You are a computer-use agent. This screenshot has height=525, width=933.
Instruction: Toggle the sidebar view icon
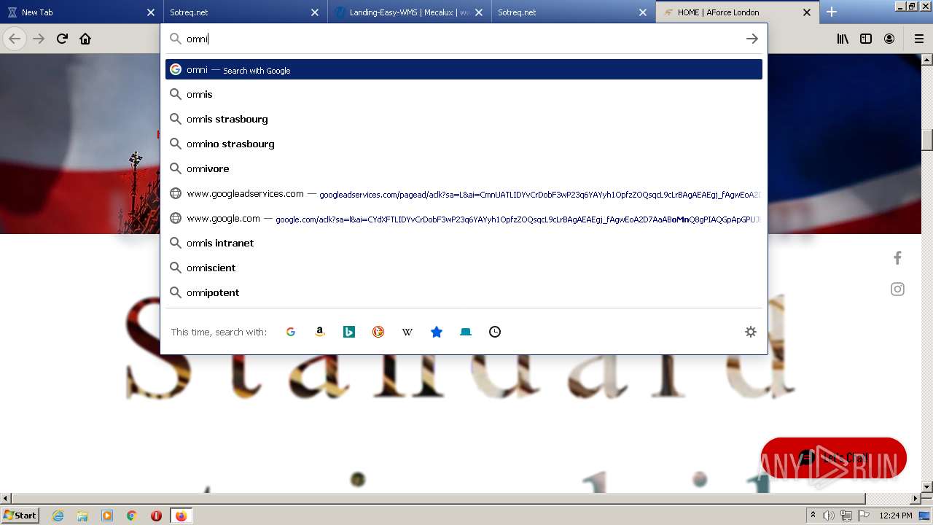(866, 39)
